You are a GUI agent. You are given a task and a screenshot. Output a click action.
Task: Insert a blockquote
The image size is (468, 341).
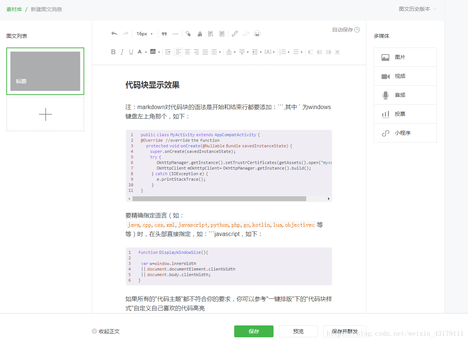tap(164, 34)
